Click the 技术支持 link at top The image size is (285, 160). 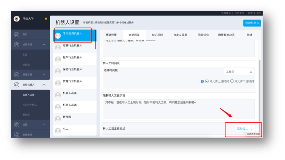click(239, 13)
